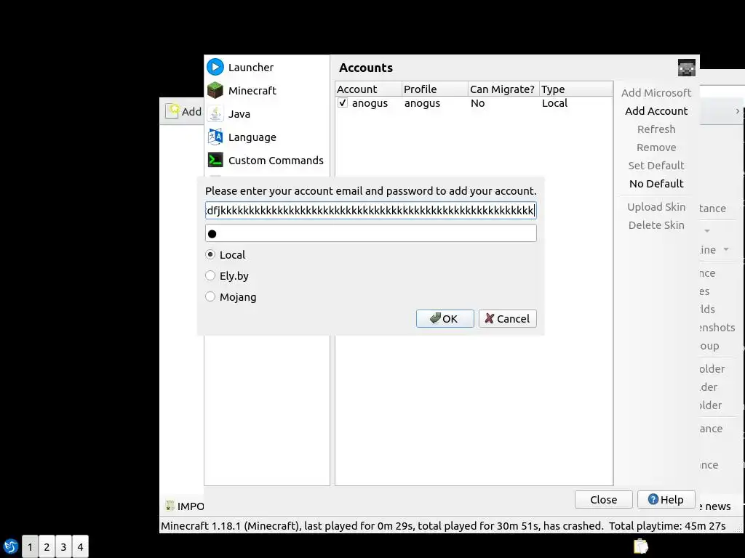Image resolution: width=745 pixels, height=558 pixels.
Task: Click the account skin head icon
Action: point(687,68)
